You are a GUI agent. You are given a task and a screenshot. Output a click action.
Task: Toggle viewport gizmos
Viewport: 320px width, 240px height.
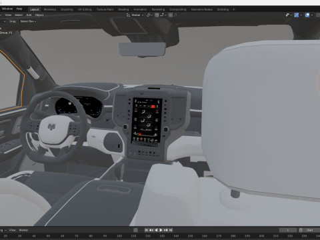click(x=297, y=15)
